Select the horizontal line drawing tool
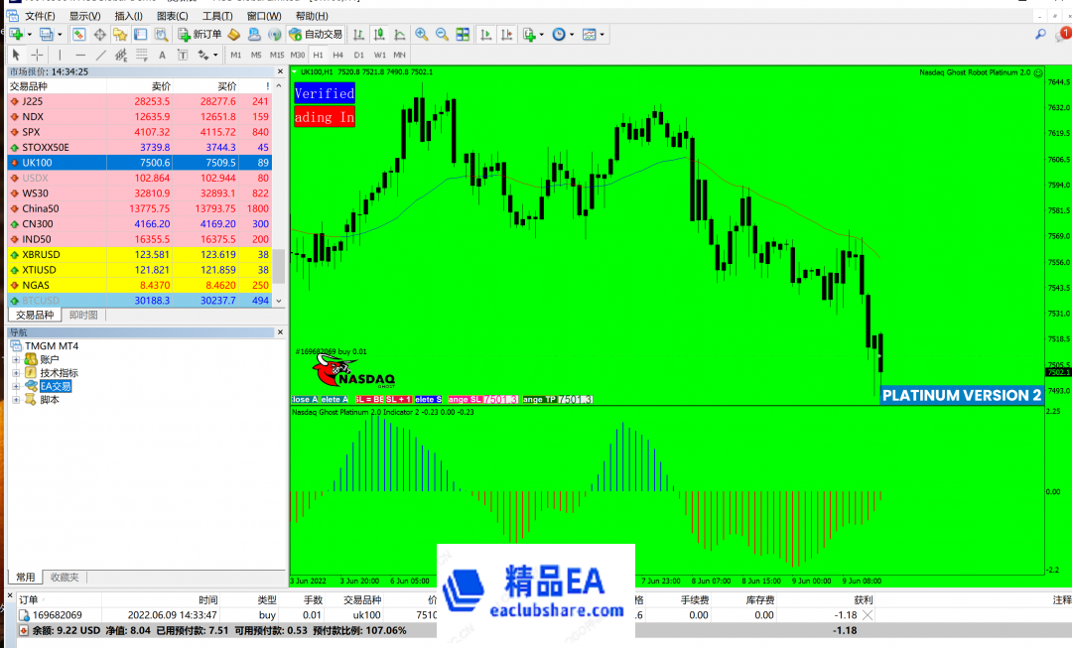Image resolution: width=1072 pixels, height=648 pixels. (80, 55)
